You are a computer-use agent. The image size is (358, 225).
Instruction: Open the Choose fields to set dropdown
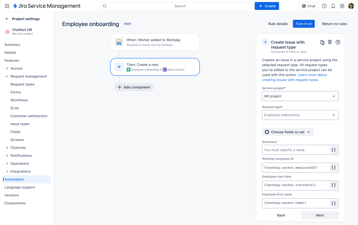[x=288, y=132]
